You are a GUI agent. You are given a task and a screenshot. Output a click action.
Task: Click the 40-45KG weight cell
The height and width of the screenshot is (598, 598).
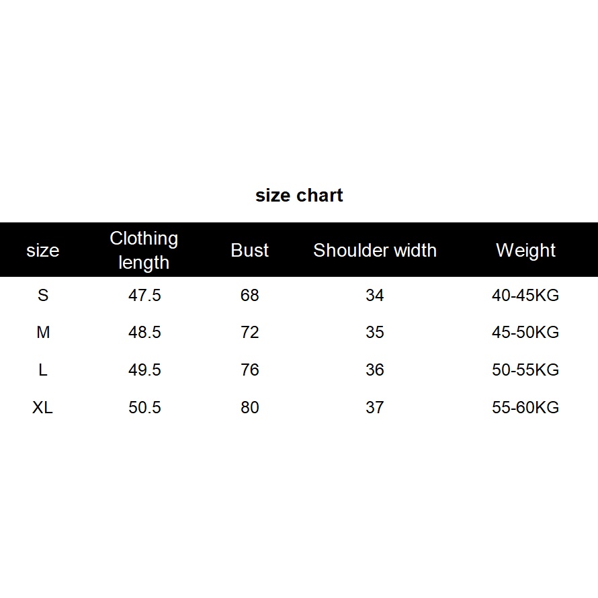pyautogui.click(x=525, y=295)
